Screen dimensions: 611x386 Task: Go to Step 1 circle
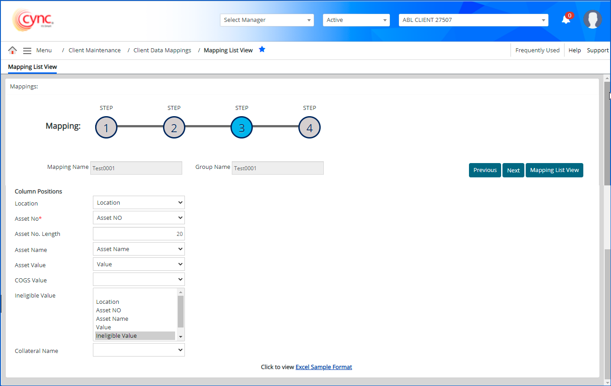click(x=106, y=128)
